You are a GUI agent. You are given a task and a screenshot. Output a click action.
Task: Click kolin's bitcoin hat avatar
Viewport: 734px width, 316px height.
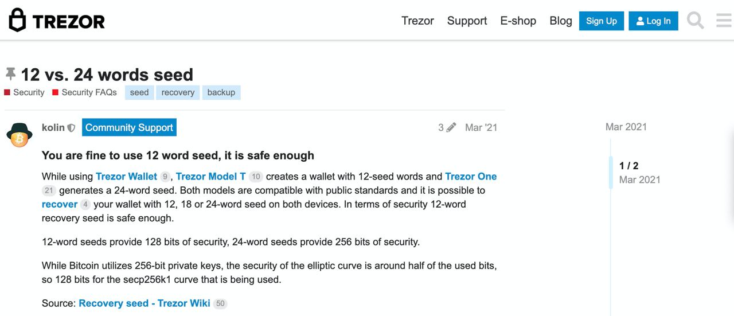tap(19, 135)
